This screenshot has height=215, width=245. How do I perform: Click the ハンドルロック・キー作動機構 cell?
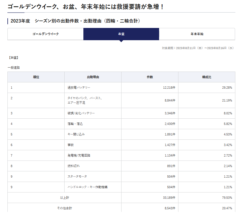[87, 187]
